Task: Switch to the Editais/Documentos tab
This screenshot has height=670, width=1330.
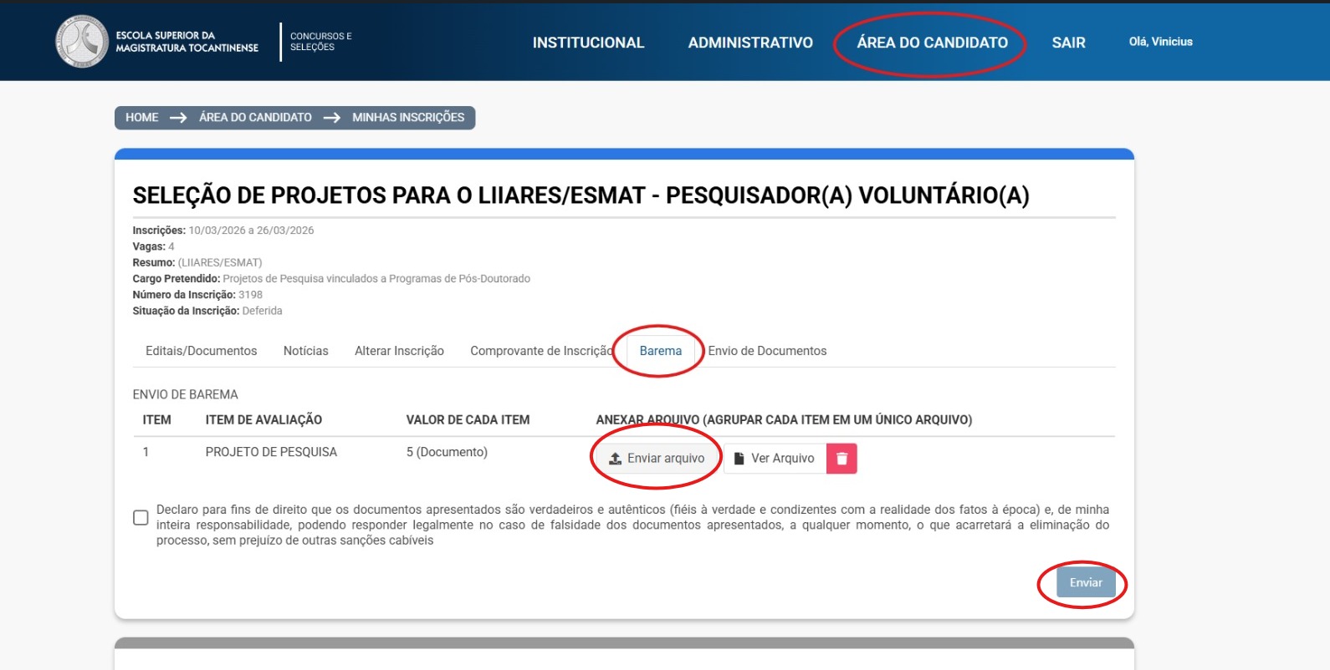Action: pos(201,351)
